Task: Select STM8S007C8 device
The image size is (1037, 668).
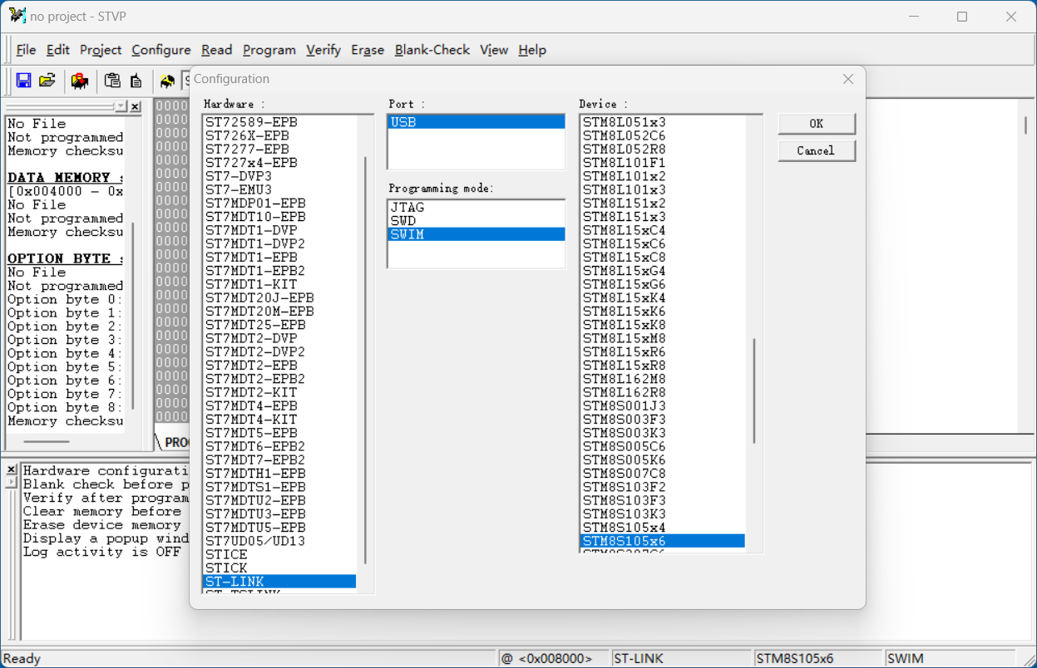Action: (x=662, y=474)
